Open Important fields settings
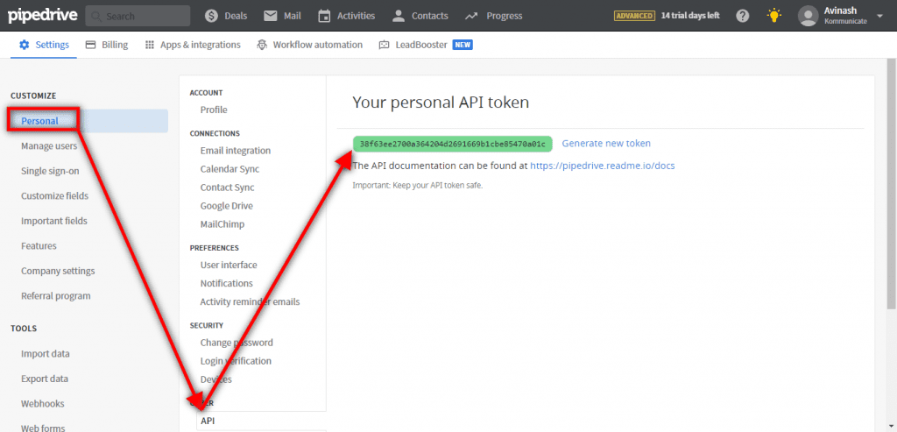 pyautogui.click(x=54, y=221)
